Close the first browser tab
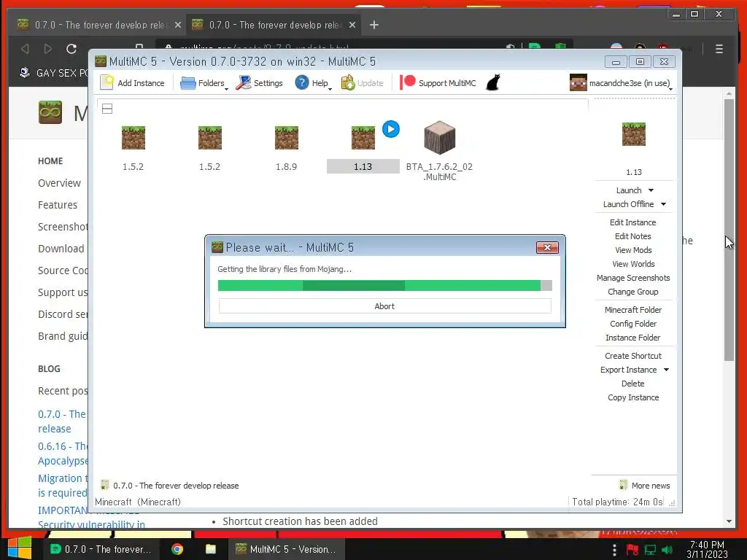 pyautogui.click(x=178, y=25)
